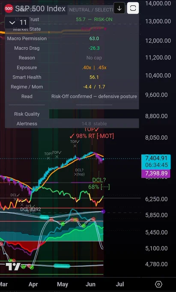This screenshot has height=292, width=176.
Task: Tap the Exposure value .40x | .45x
Action: (x=94, y=67)
